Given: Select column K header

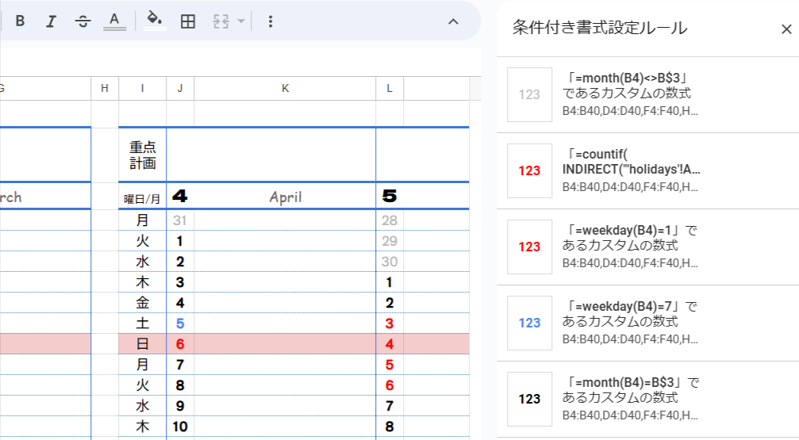Looking at the screenshot, I should pyautogui.click(x=285, y=89).
